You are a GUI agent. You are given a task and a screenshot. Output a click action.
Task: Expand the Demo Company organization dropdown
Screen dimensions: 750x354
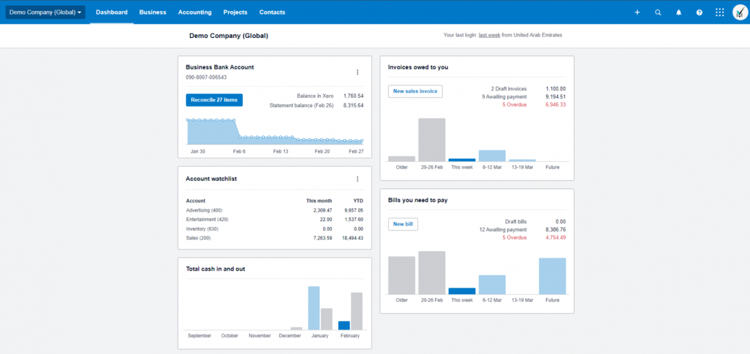45,12
